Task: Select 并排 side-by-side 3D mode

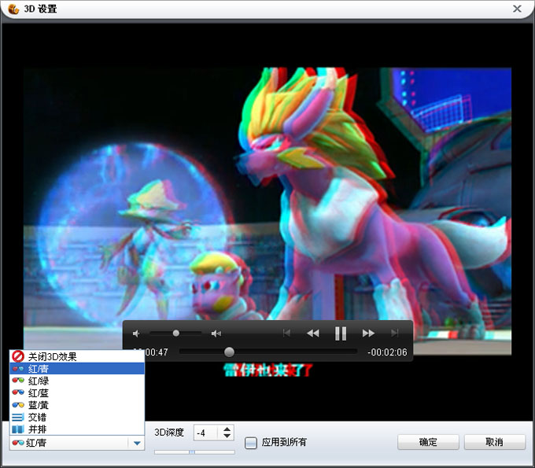Action: pos(77,429)
